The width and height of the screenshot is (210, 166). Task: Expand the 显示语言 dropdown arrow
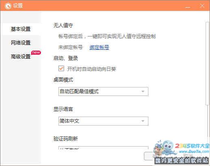(x=143, y=121)
